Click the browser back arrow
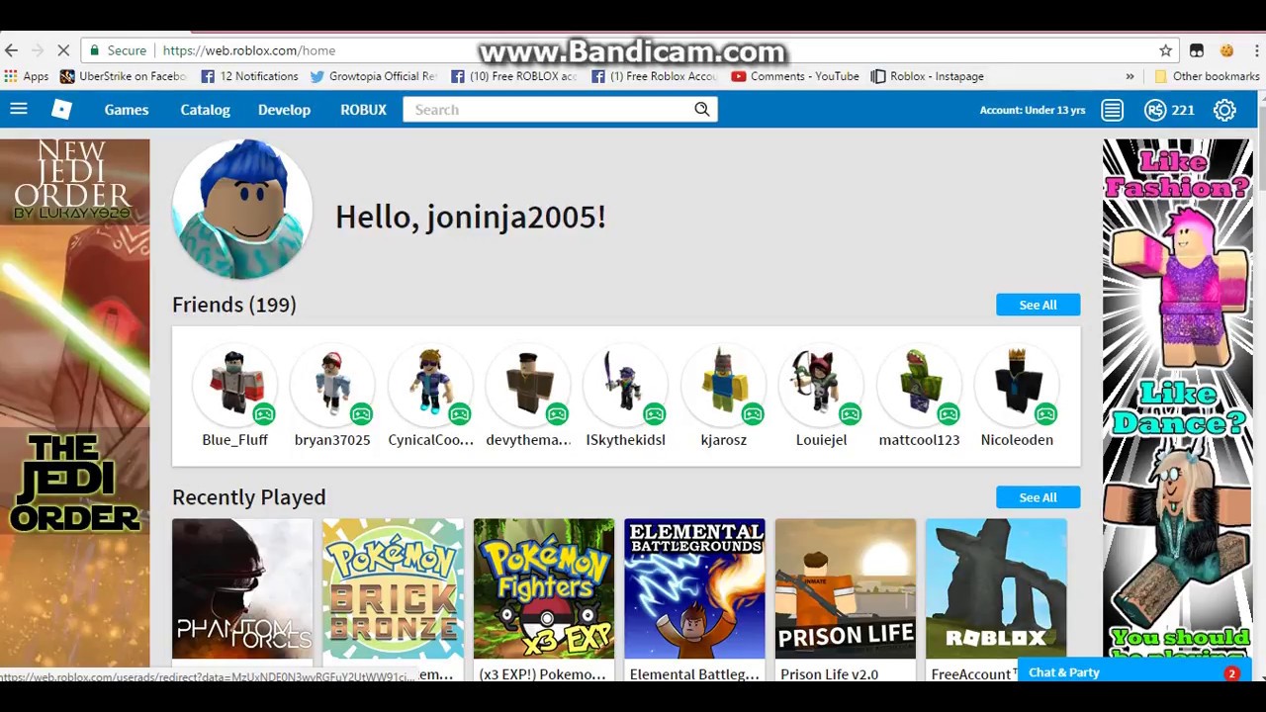The height and width of the screenshot is (712, 1266). [11, 50]
